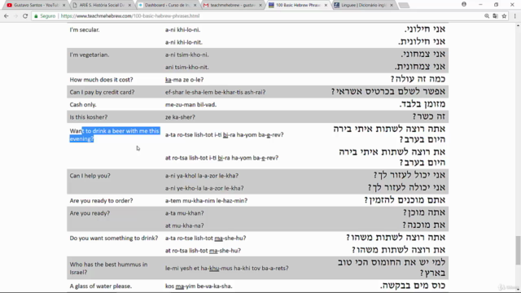
Task: Click the text "I'm secular."
Action: [x=85, y=29]
